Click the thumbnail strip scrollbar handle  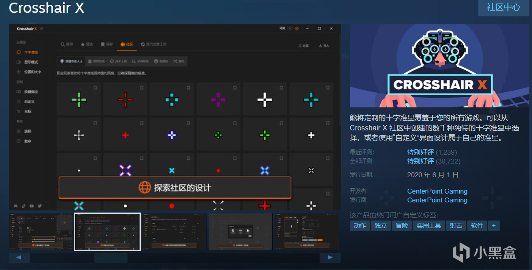point(111,258)
